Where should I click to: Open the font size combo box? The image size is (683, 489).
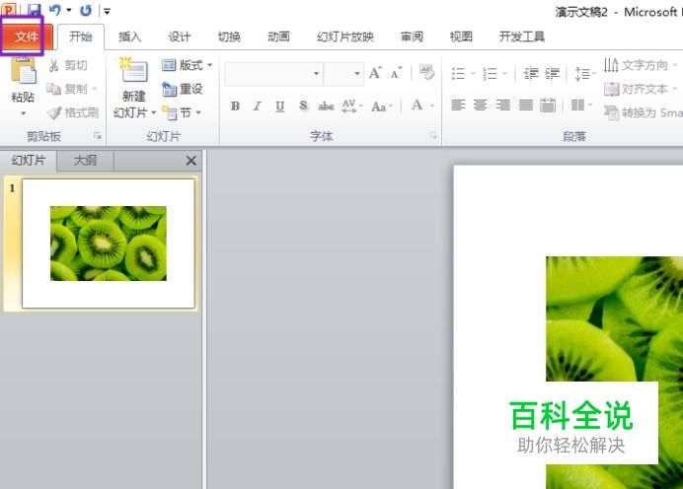(344, 74)
